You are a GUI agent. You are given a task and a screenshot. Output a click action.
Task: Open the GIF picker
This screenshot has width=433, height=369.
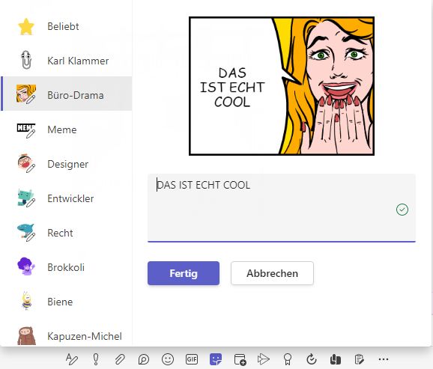tap(192, 359)
